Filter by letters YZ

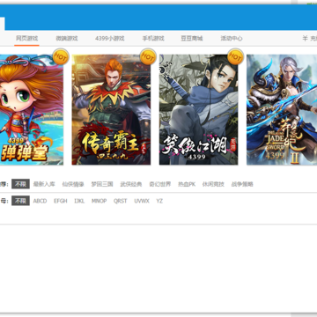pos(159,201)
